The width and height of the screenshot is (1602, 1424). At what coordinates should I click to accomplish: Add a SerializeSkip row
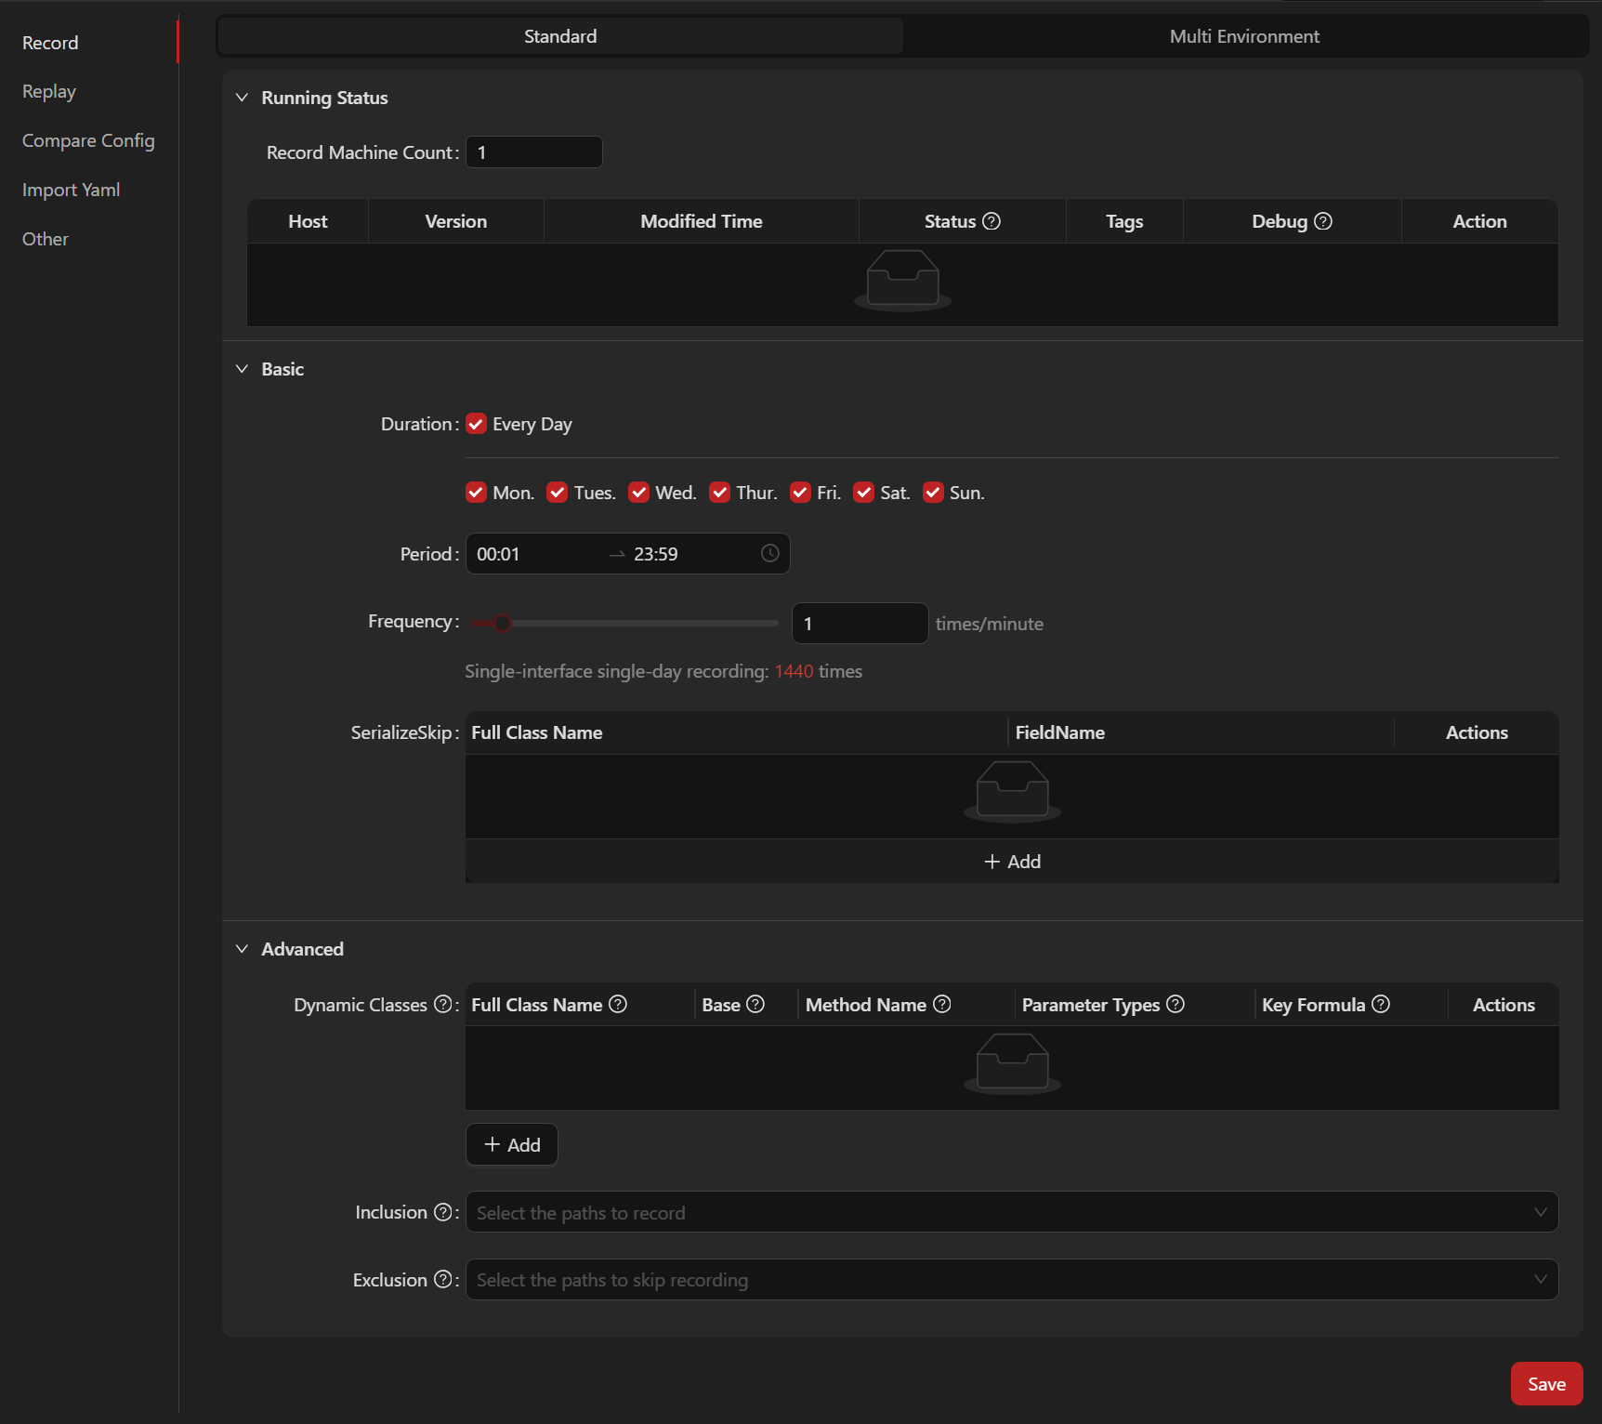[x=1012, y=862]
